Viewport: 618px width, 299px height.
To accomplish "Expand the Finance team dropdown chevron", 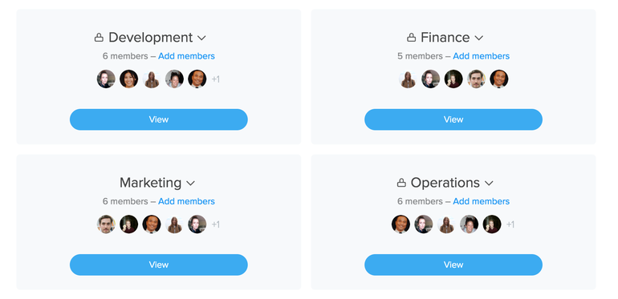I will pyautogui.click(x=479, y=38).
